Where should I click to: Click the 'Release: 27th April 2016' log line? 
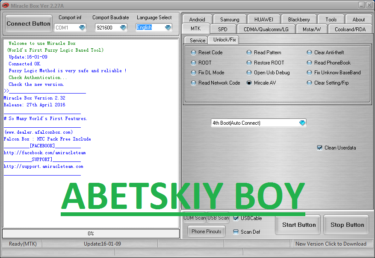coord(35,105)
